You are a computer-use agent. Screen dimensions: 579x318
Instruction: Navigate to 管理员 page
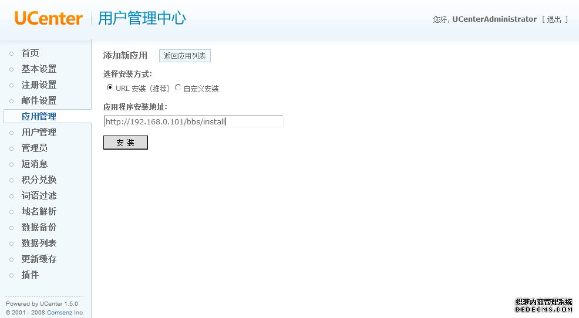tap(34, 148)
